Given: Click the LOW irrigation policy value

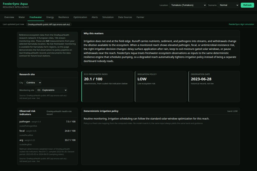Looking at the screenshot, I should click(142, 79).
